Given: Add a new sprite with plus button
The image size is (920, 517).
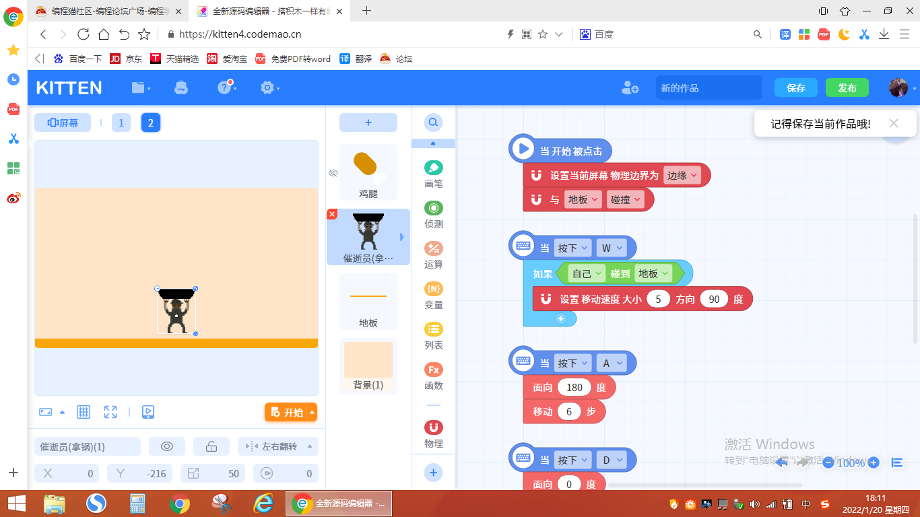Looking at the screenshot, I should pyautogui.click(x=368, y=123).
